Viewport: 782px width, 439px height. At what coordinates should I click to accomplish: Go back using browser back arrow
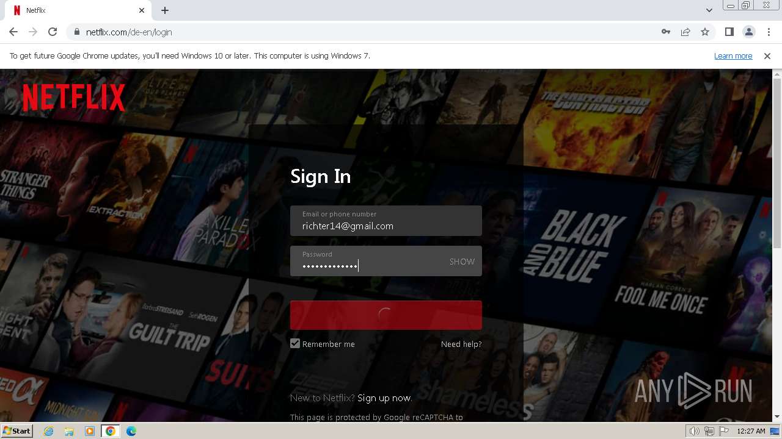pyautogui.click(x=13, y=32)
